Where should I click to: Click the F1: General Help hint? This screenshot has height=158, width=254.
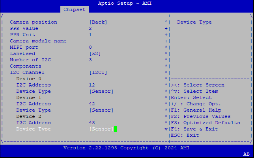click(x=196, y=110)
